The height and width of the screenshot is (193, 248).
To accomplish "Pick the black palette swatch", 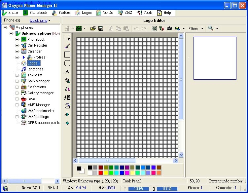I will coord(90,168).
